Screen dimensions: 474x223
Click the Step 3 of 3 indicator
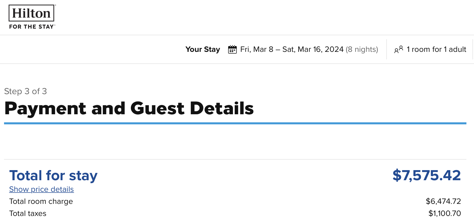click(26, 91)
